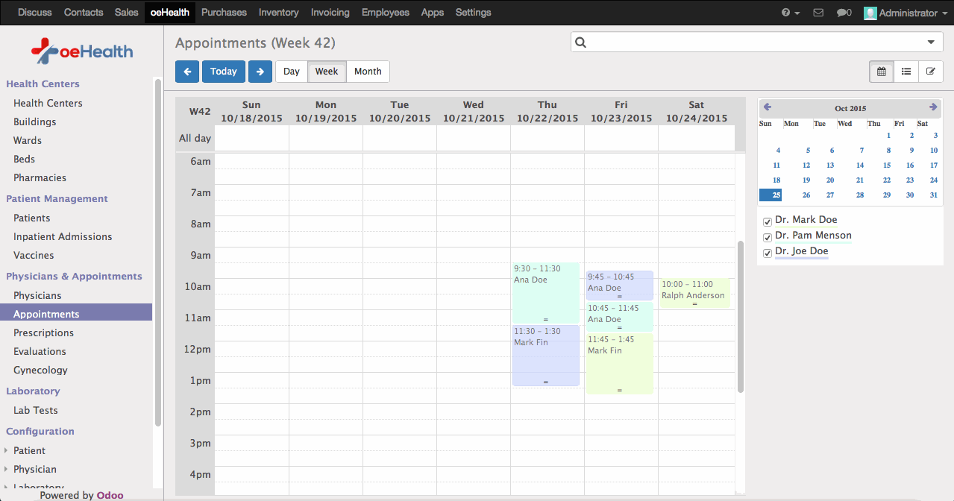Screen dimensions: 954x501
Task: Uncheck Dr. Joe Doe filter
Action: coord(768,253)
